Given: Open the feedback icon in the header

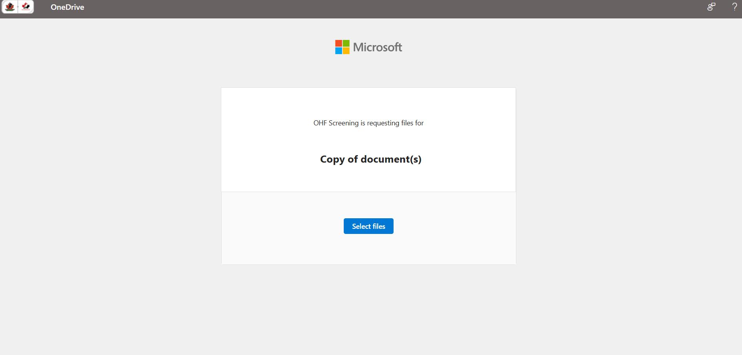Looking at the screenshot, I should click(711, 7).
